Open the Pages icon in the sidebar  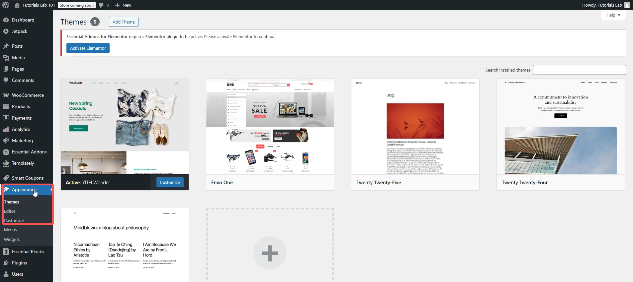[x=6, y=69]
